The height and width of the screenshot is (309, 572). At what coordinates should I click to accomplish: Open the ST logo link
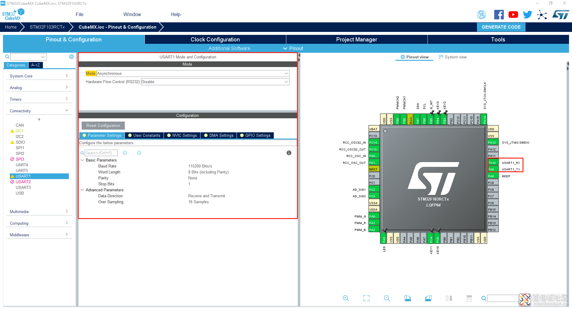[560, 15]
